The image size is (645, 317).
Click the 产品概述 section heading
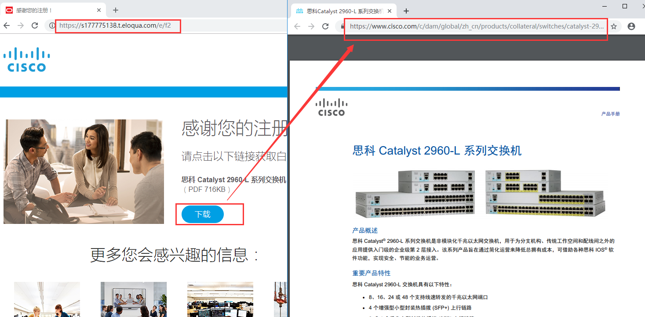coord(365,231)
